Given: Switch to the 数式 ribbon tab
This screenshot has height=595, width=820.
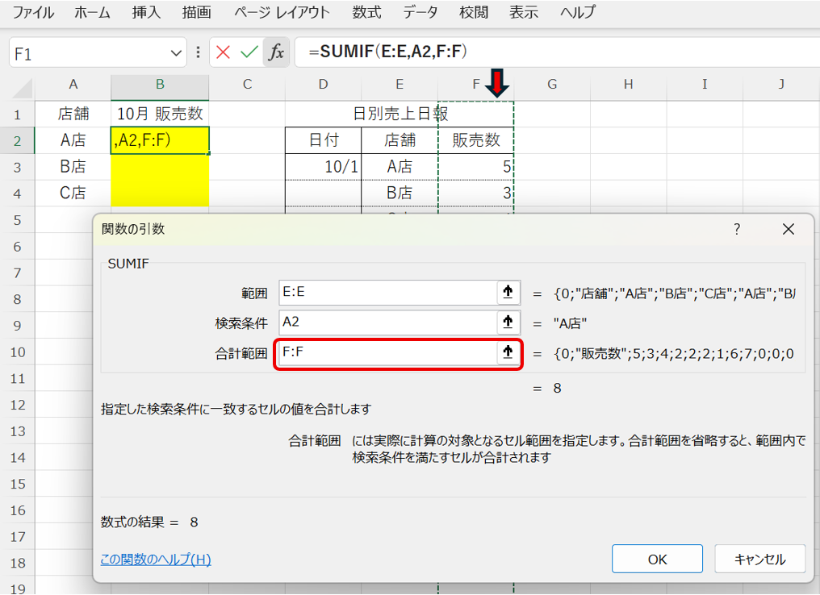Looking at the screenshot, I should pyautogui.click(x=367, y=12).
